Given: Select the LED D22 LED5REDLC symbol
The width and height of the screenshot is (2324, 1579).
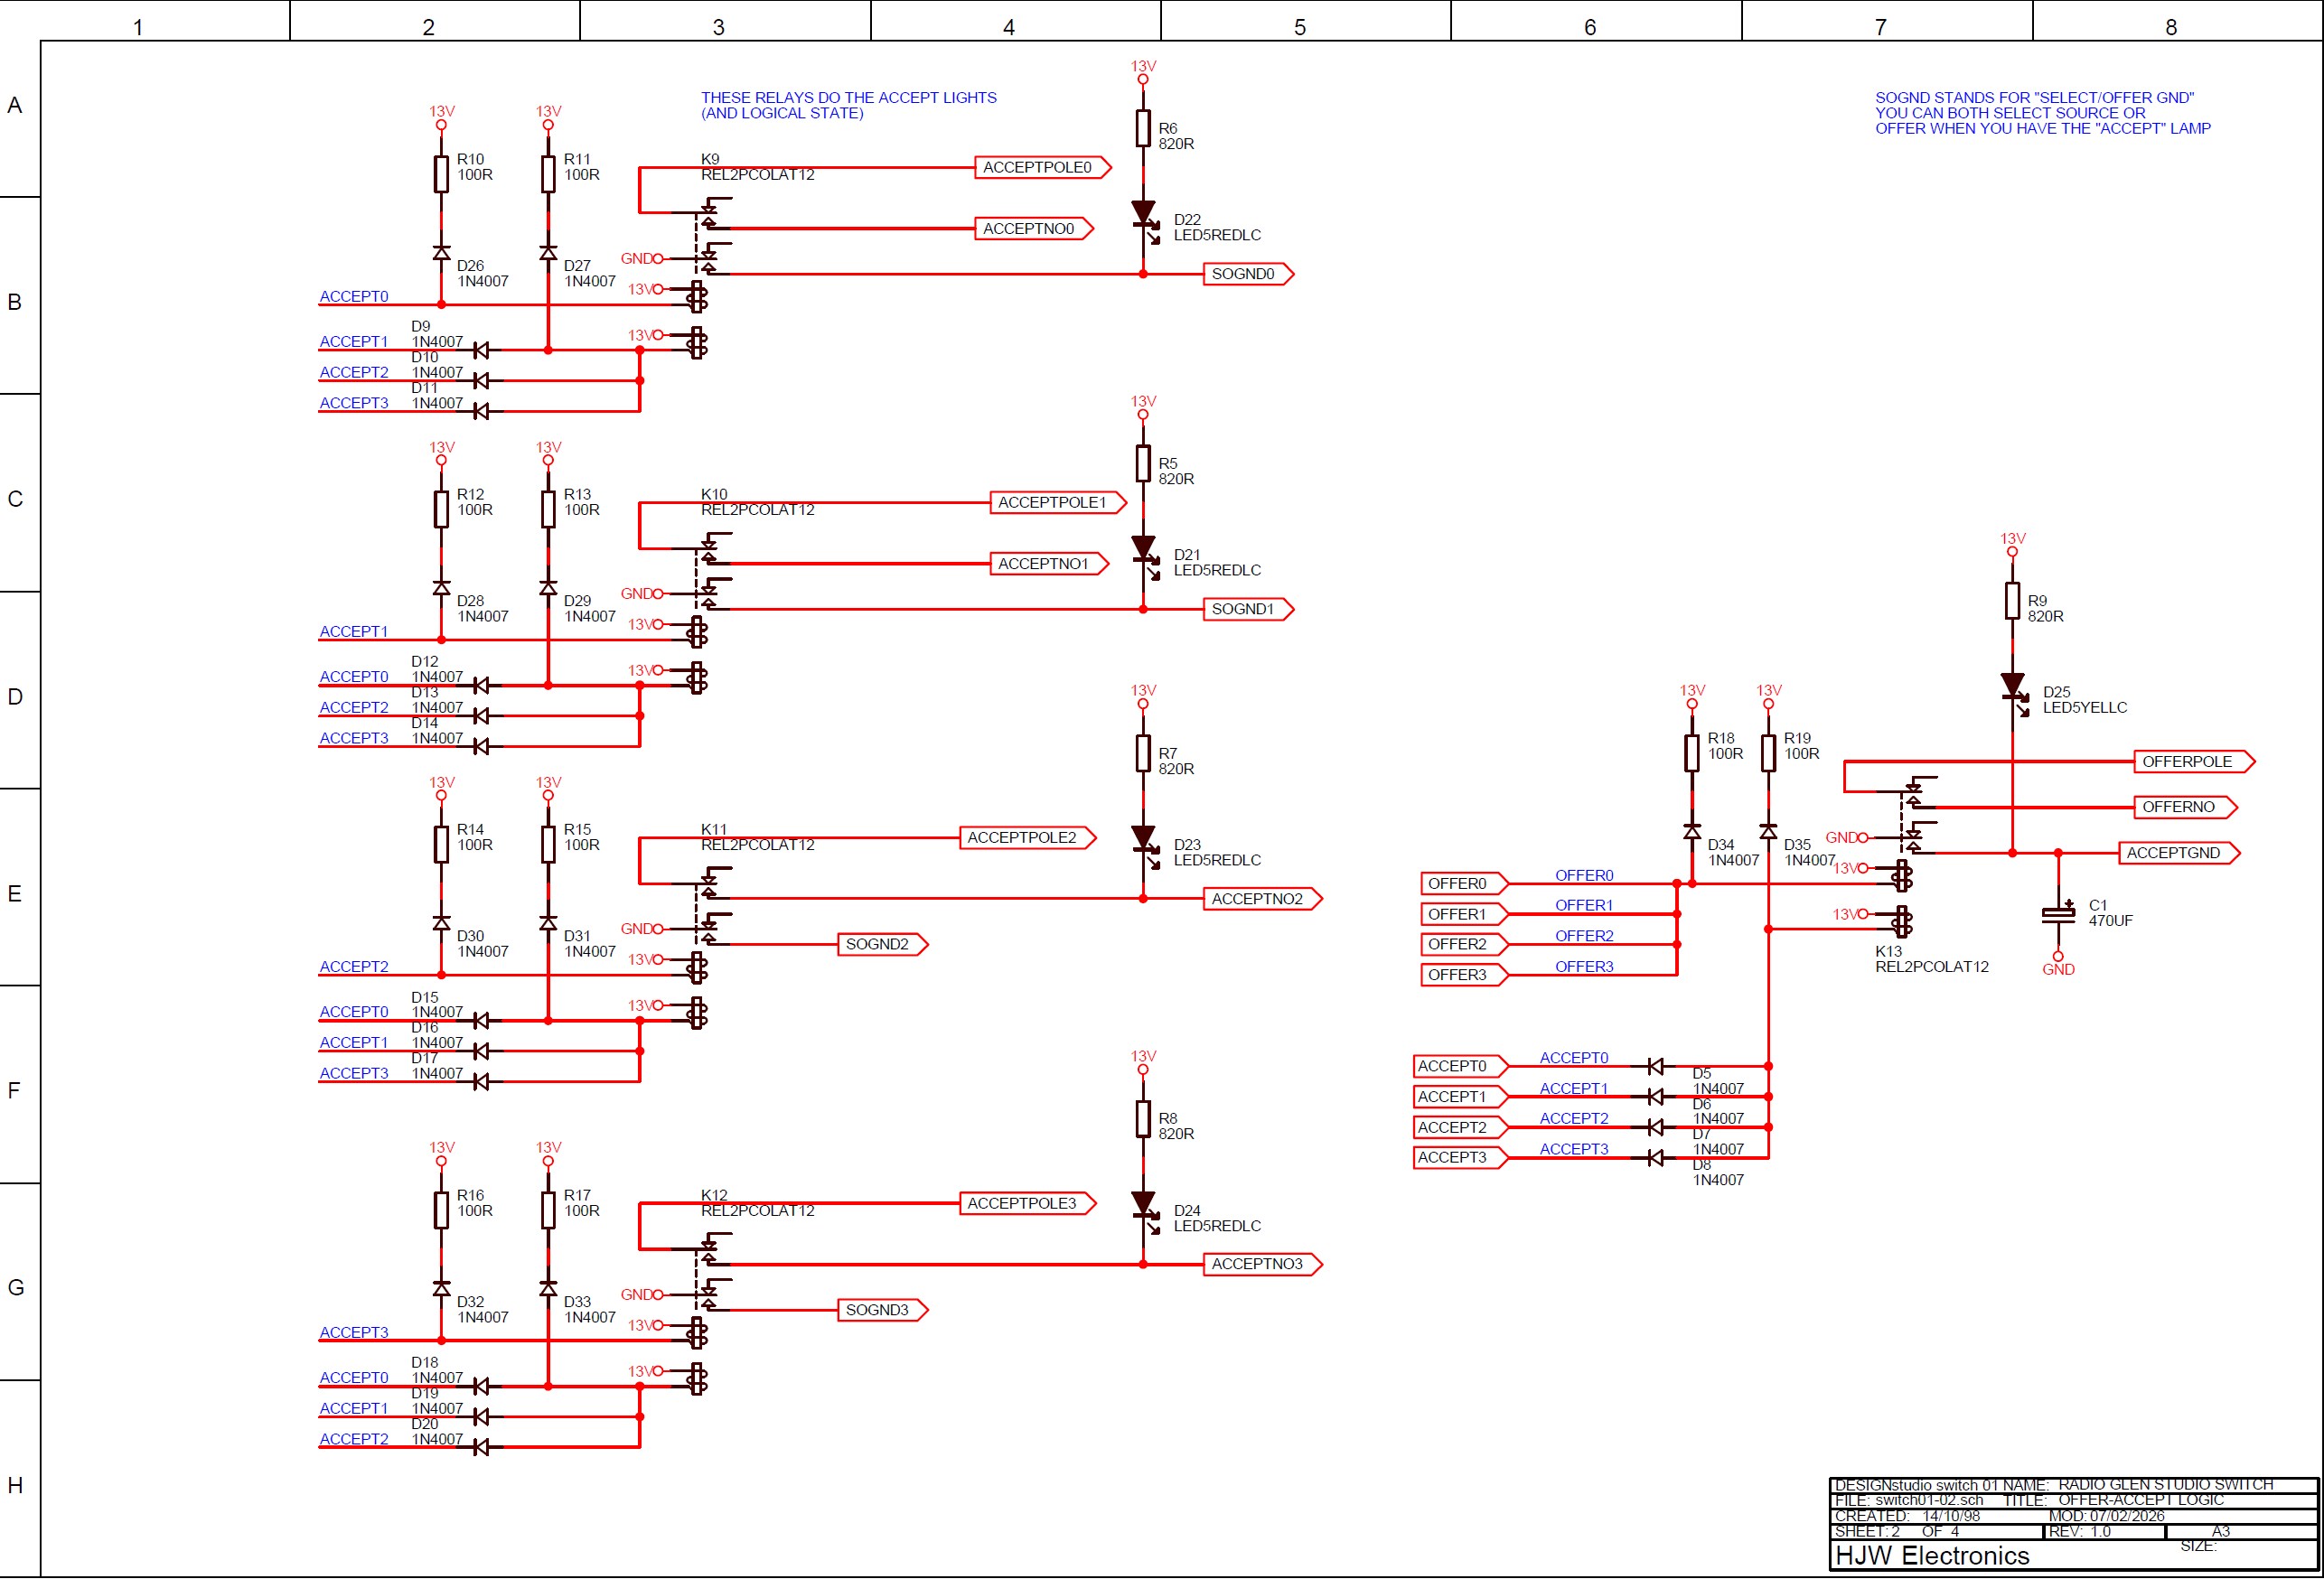Looking at the screenshot, I should click(x=1146, y=213).
